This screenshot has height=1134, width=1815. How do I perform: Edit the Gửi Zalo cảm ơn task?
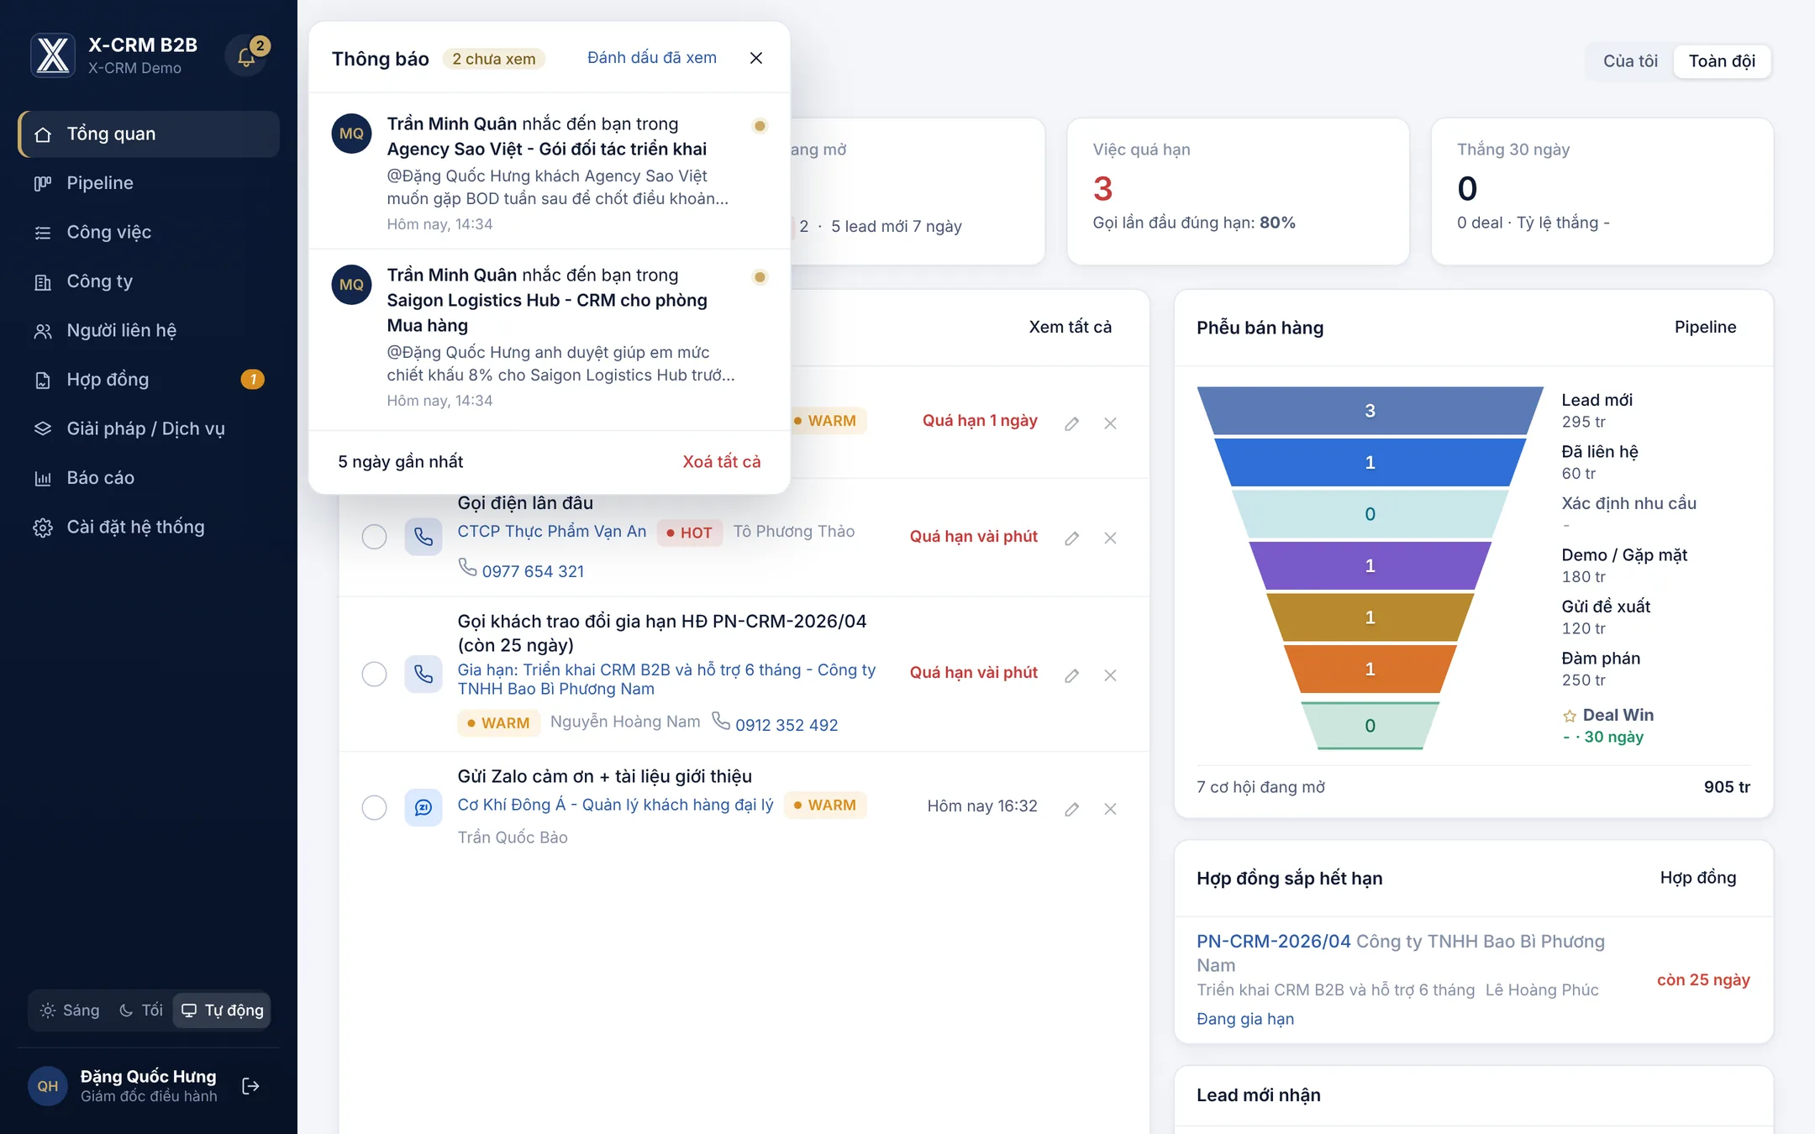click(x=1071, y=809)
